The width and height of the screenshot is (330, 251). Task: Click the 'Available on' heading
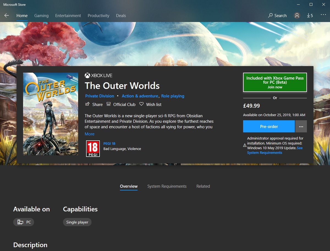click(x=32, y=209)
